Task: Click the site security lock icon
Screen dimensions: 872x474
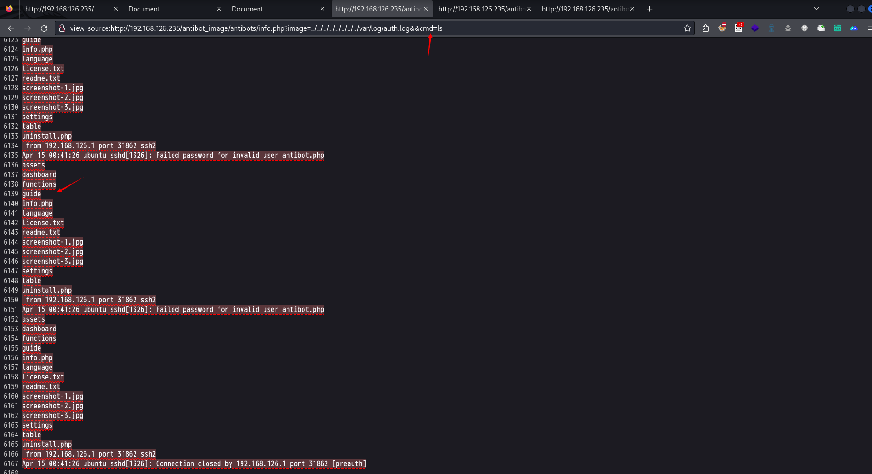Action: (62, 28)
